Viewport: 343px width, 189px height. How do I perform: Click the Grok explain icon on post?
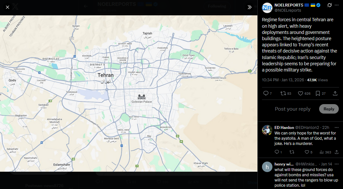tap(329, 5)
